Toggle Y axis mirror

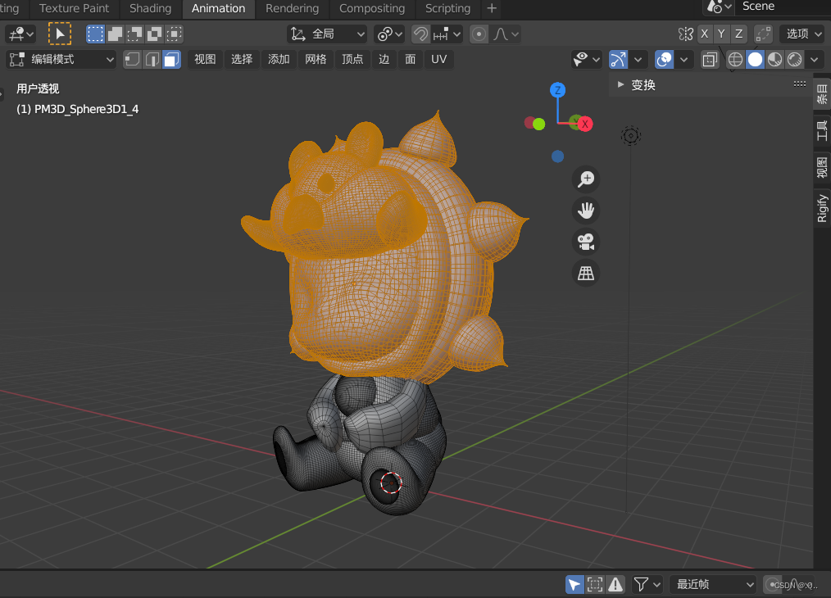721,34
